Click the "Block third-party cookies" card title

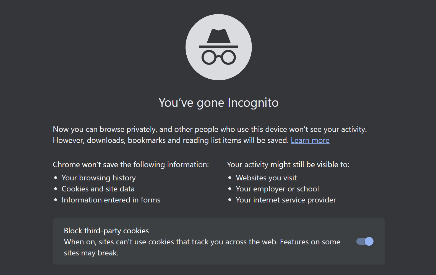click(106, 231)
